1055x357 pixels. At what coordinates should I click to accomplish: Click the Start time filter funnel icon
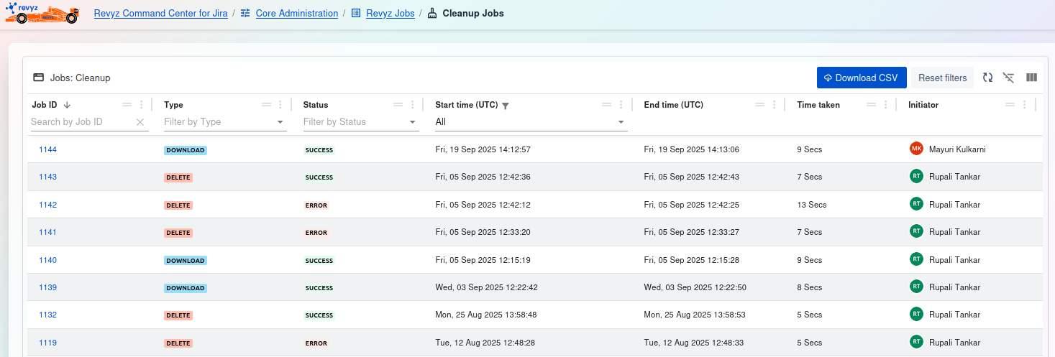(x=506, y=106)
